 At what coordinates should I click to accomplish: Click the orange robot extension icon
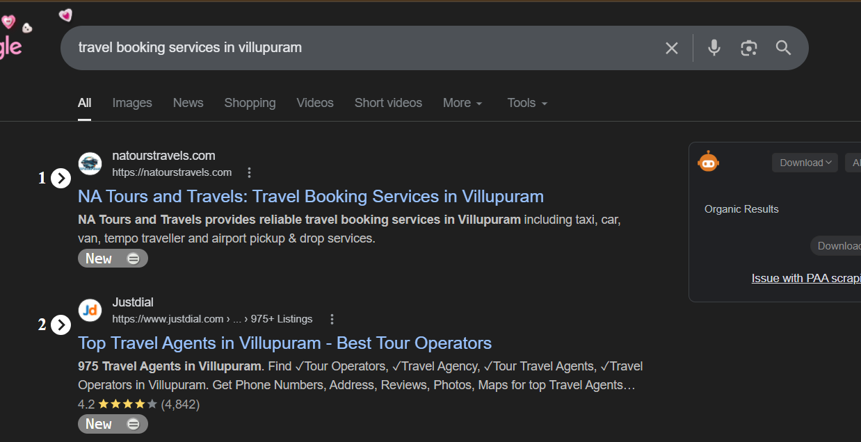point(708,162)
